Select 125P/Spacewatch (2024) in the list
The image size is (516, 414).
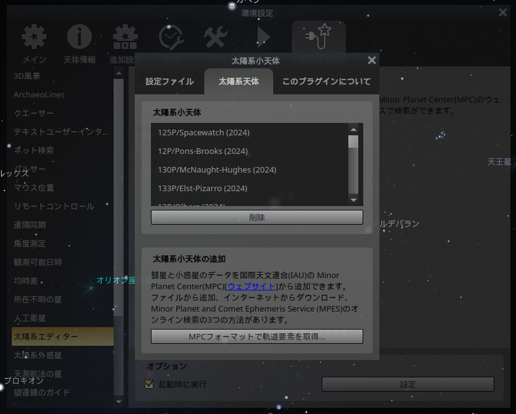(250, 133)
